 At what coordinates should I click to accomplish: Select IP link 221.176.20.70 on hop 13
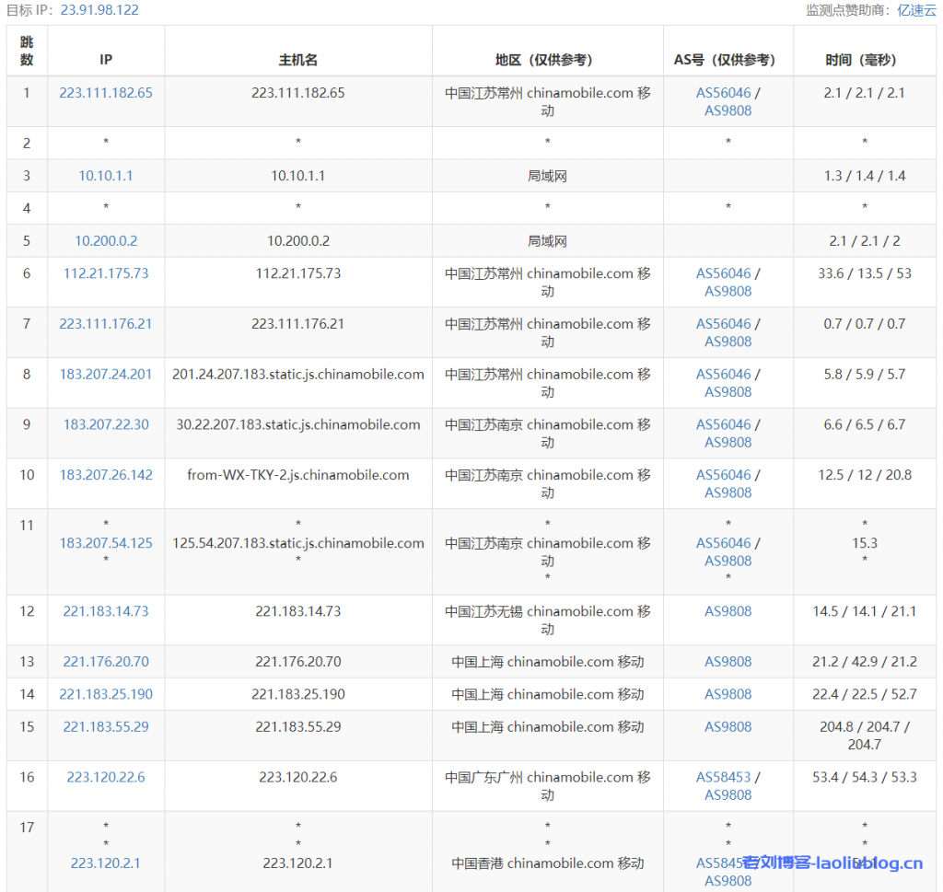[105, 661]
